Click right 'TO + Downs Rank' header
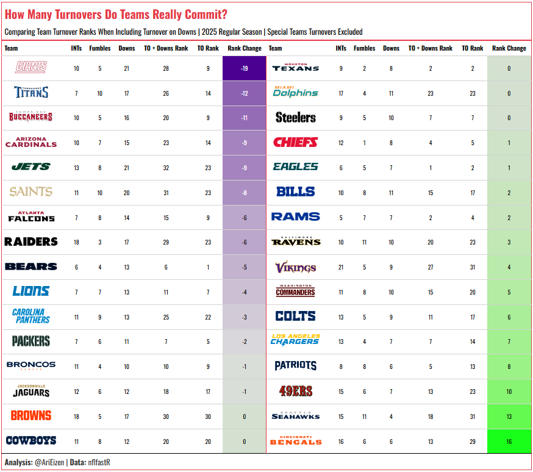 click(x=431, y=48)
